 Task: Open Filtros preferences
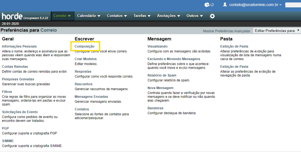click(7, 92)
